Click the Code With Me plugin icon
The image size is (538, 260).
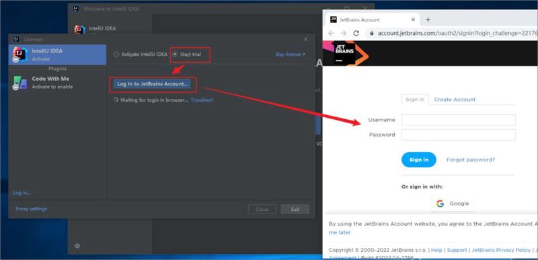click(x=20, y=83)
